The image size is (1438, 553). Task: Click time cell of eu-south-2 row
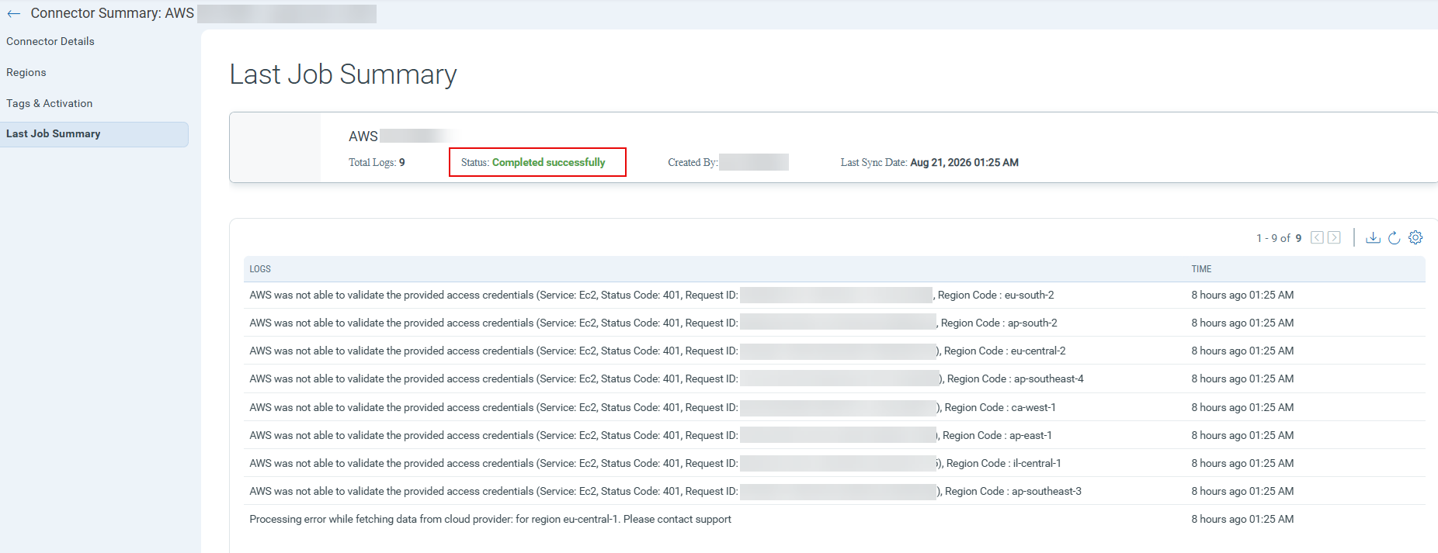pos(1242,295)
